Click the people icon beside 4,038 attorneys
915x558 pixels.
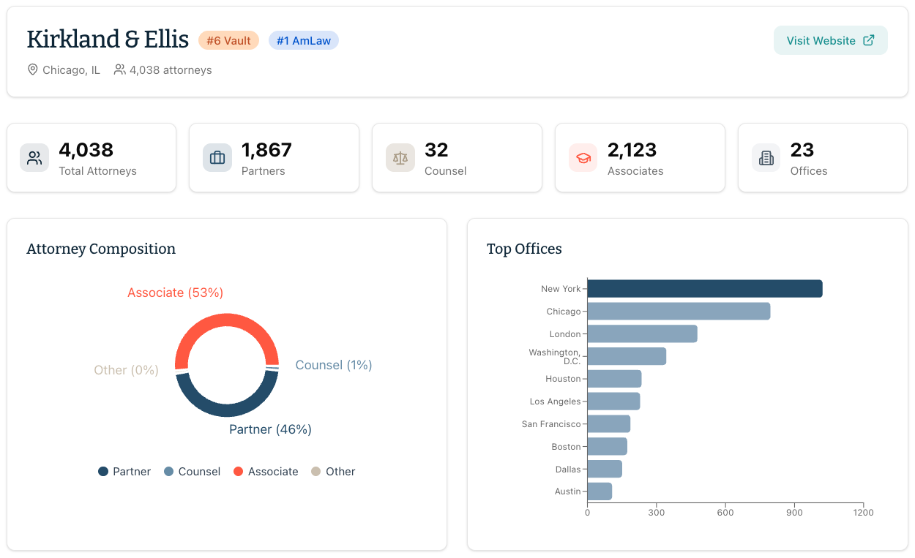point(119,69)
